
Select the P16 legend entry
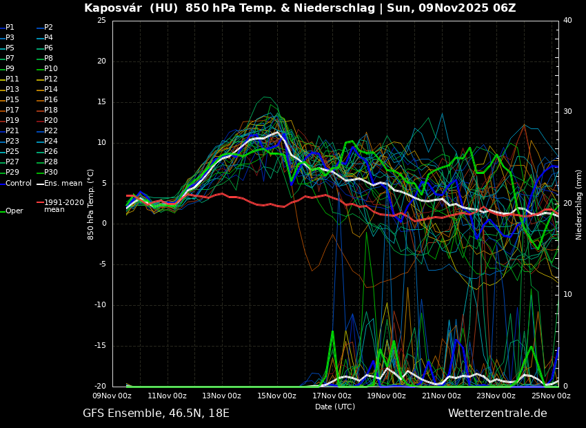50,100
